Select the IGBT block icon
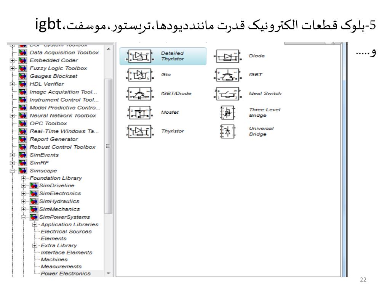390x293 pixels. 228,75
